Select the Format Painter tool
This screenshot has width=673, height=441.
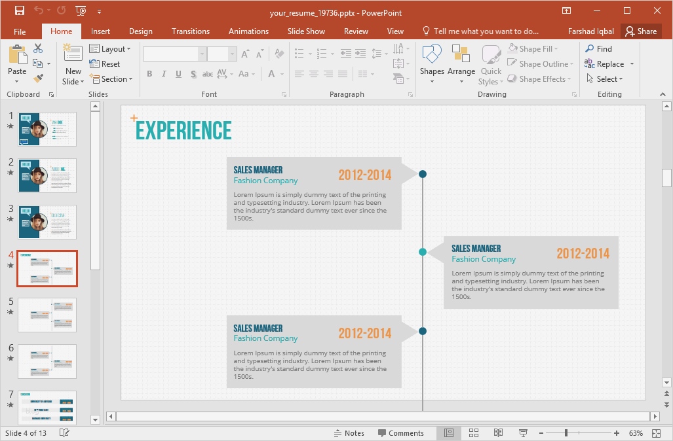tap(39, 79)
